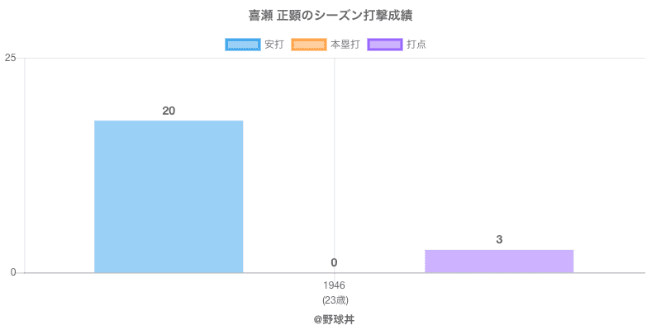Click the purple 打点 legend color box
Screen dimensions: 661x330
(x=384, y=45)
